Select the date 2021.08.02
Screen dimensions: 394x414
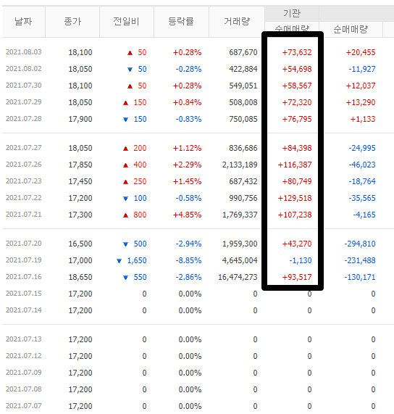(24, 69)
